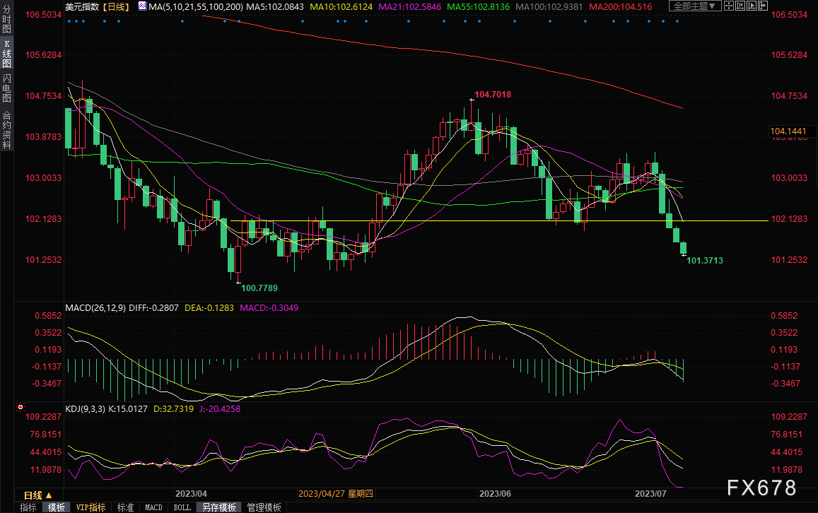Open the 合约资料 sidebar tab
This screenshot has width=818, height=513.
(x=6, y=129)
